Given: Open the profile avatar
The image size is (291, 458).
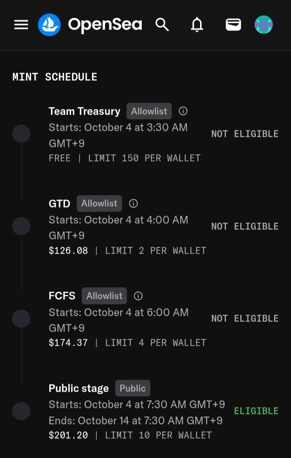Looking at the screenshot, I should click(x=264, y=25).
